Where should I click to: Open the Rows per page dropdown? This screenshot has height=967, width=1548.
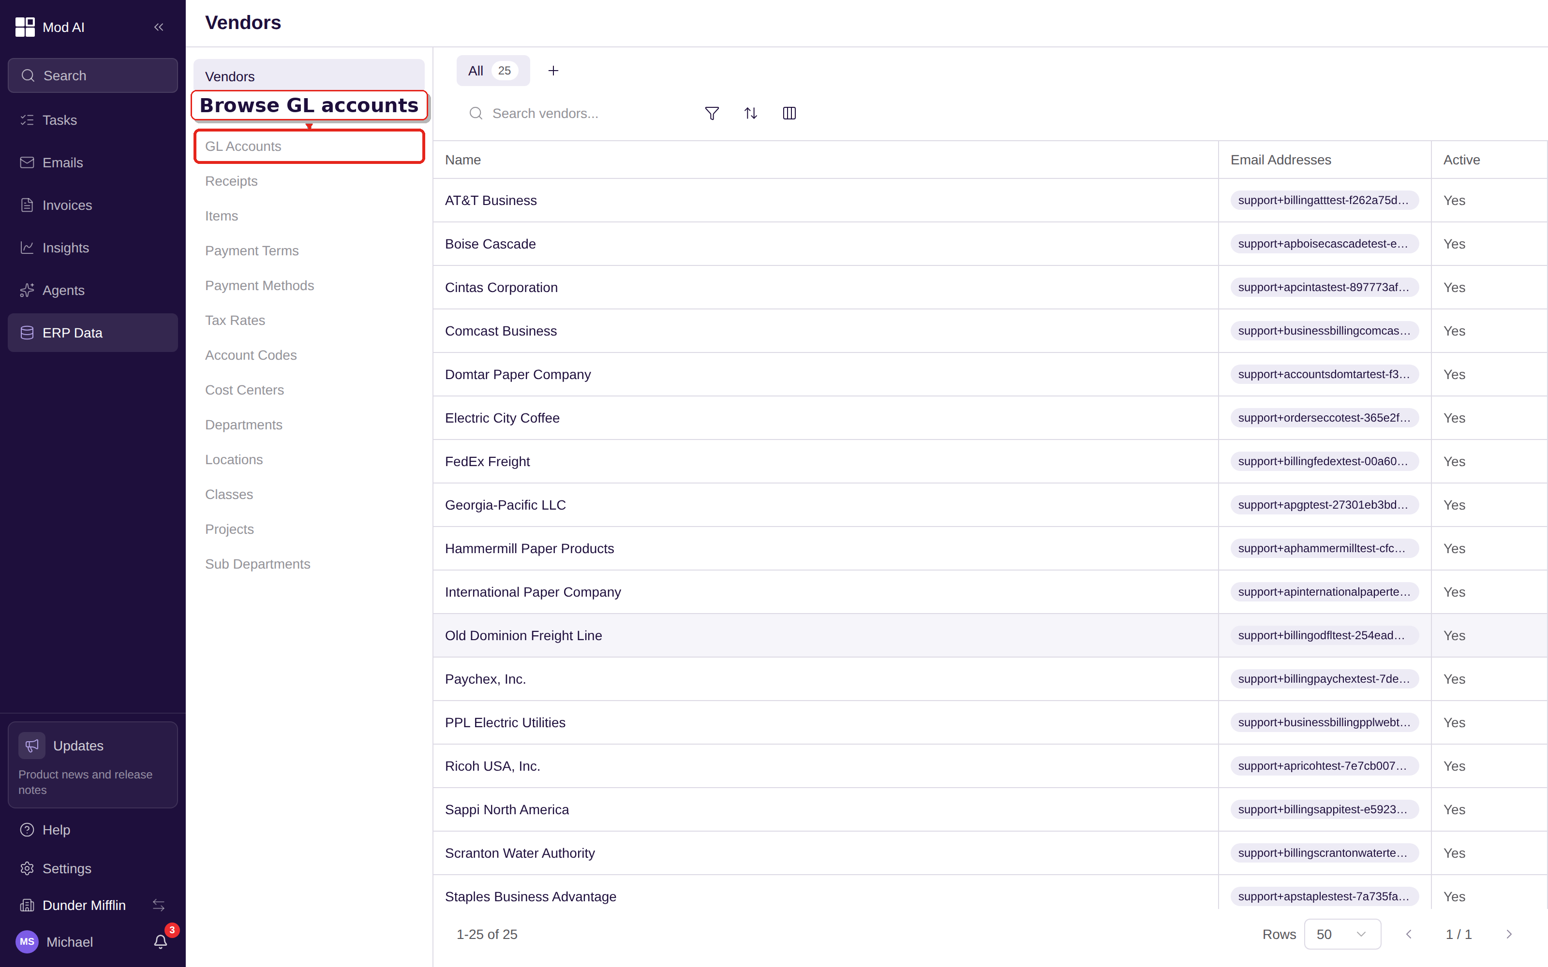[1342, 935]
